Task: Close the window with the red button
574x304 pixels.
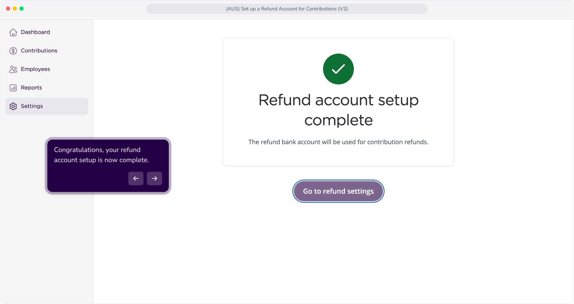Action: 8,9
